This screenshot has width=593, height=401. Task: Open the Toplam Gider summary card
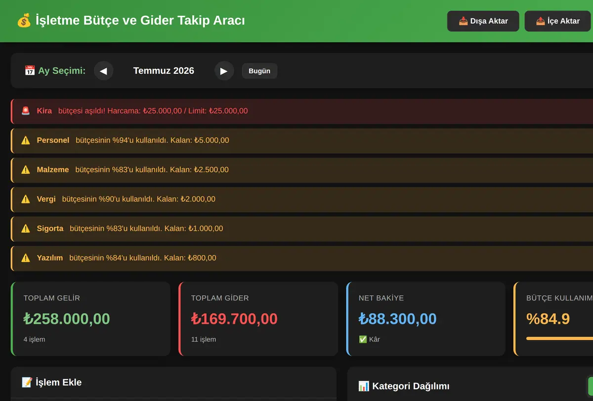point(258,319)
